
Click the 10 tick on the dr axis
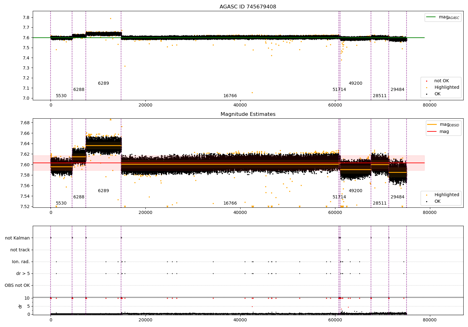click(27, 298)
